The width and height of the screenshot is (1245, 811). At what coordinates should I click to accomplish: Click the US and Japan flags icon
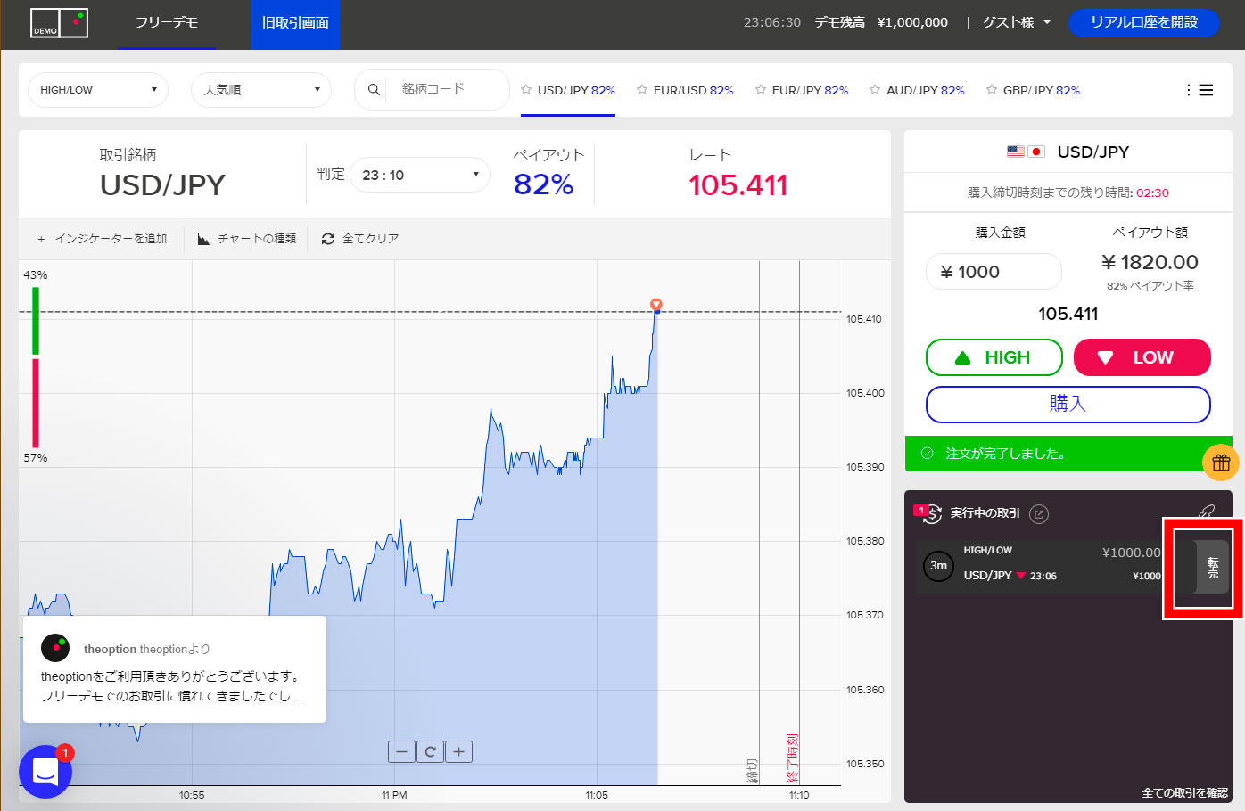[1026, 152]
